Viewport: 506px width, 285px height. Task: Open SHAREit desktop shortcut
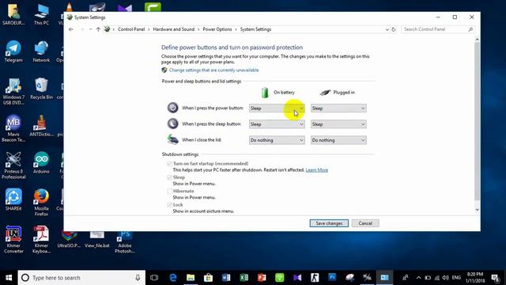13,199
